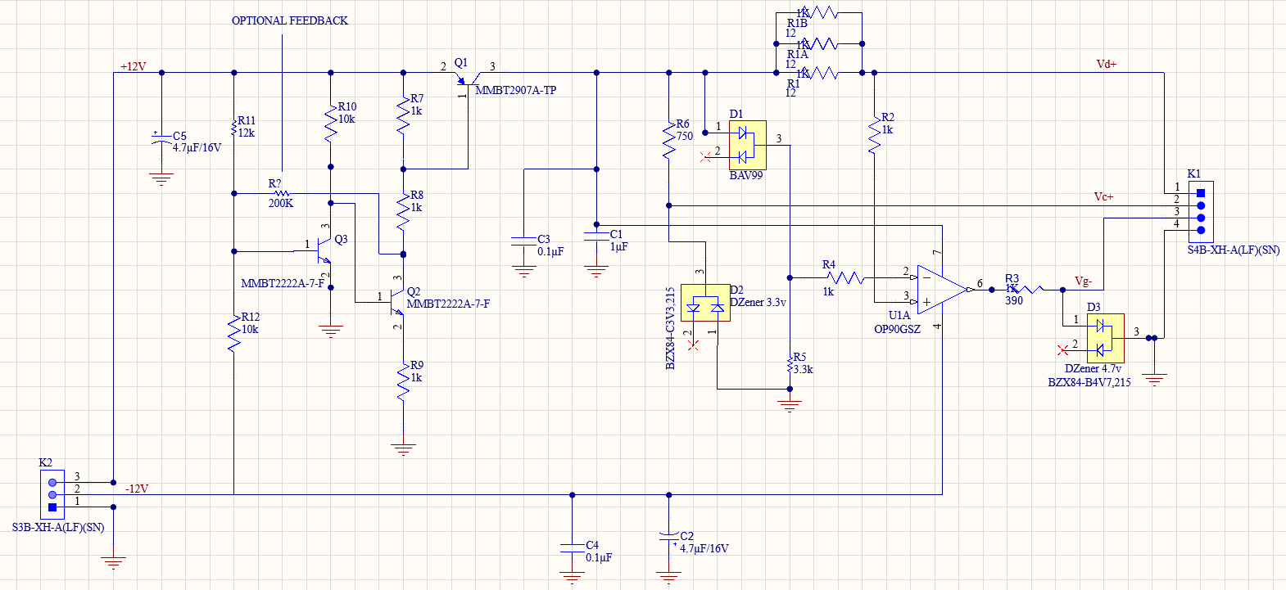This screenshot has height=590, width=1286.
Task: Click the U1A designator text
Action: (899, 315)
